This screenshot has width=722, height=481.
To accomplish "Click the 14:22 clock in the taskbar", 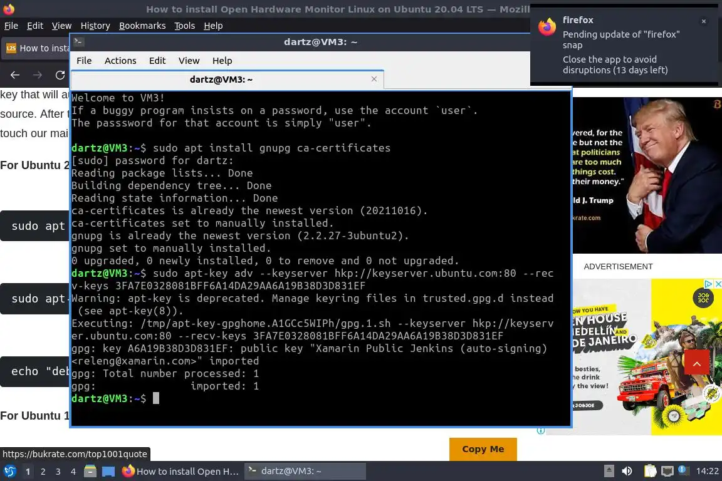I will pyautogui.click(x=707, y=471).
